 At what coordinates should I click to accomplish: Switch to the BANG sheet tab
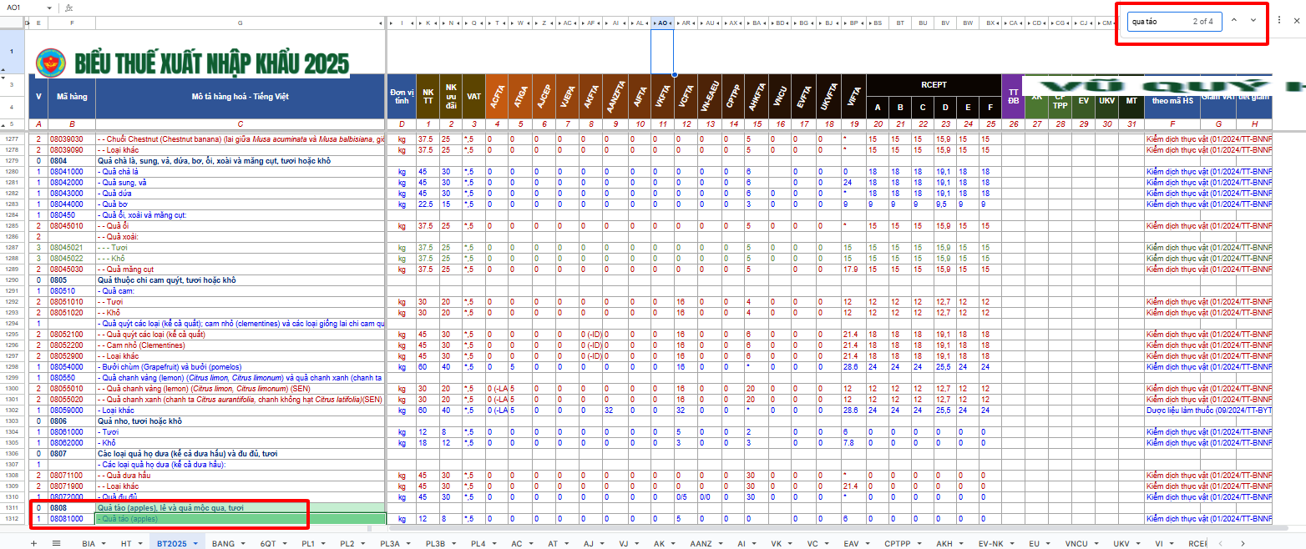point(223,543)
